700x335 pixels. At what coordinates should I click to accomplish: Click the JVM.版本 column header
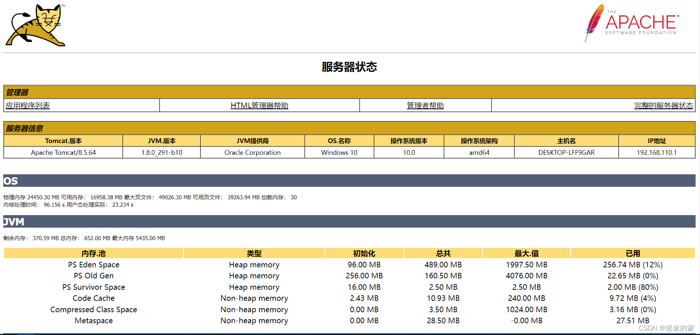click(x=162, y=141)
